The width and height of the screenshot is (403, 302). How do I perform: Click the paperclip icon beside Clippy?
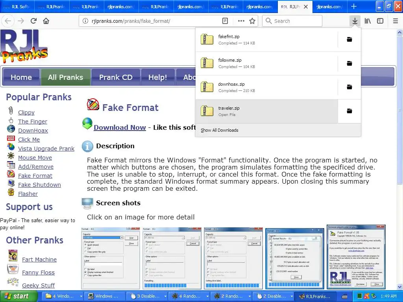[11, 110]
